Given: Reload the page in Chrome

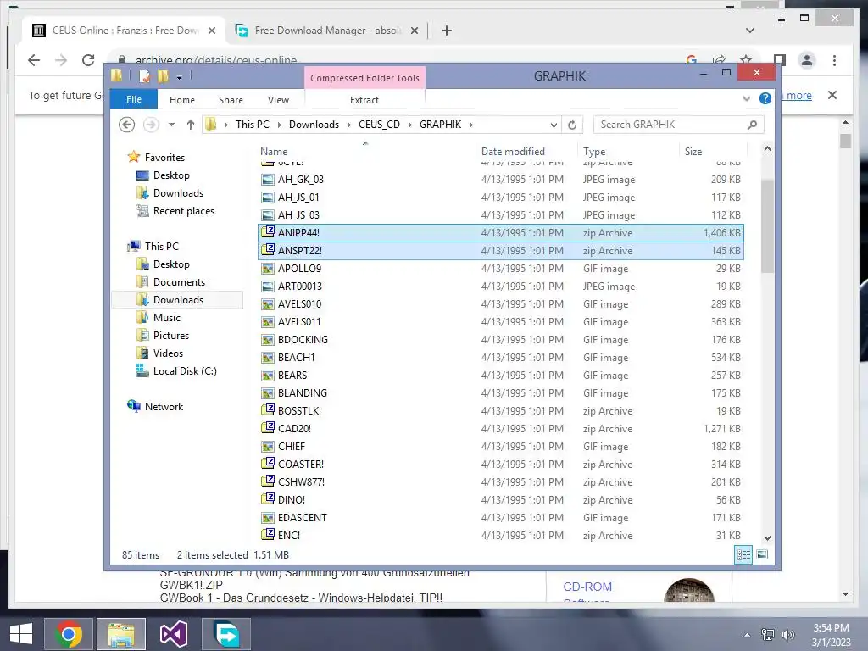Looking at the screenshot, I should click(88, 60).
